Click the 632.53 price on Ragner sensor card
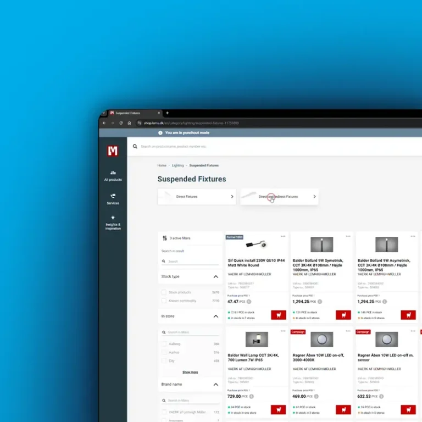This screenshot has height=422, width=422. [x=364, y=396]
